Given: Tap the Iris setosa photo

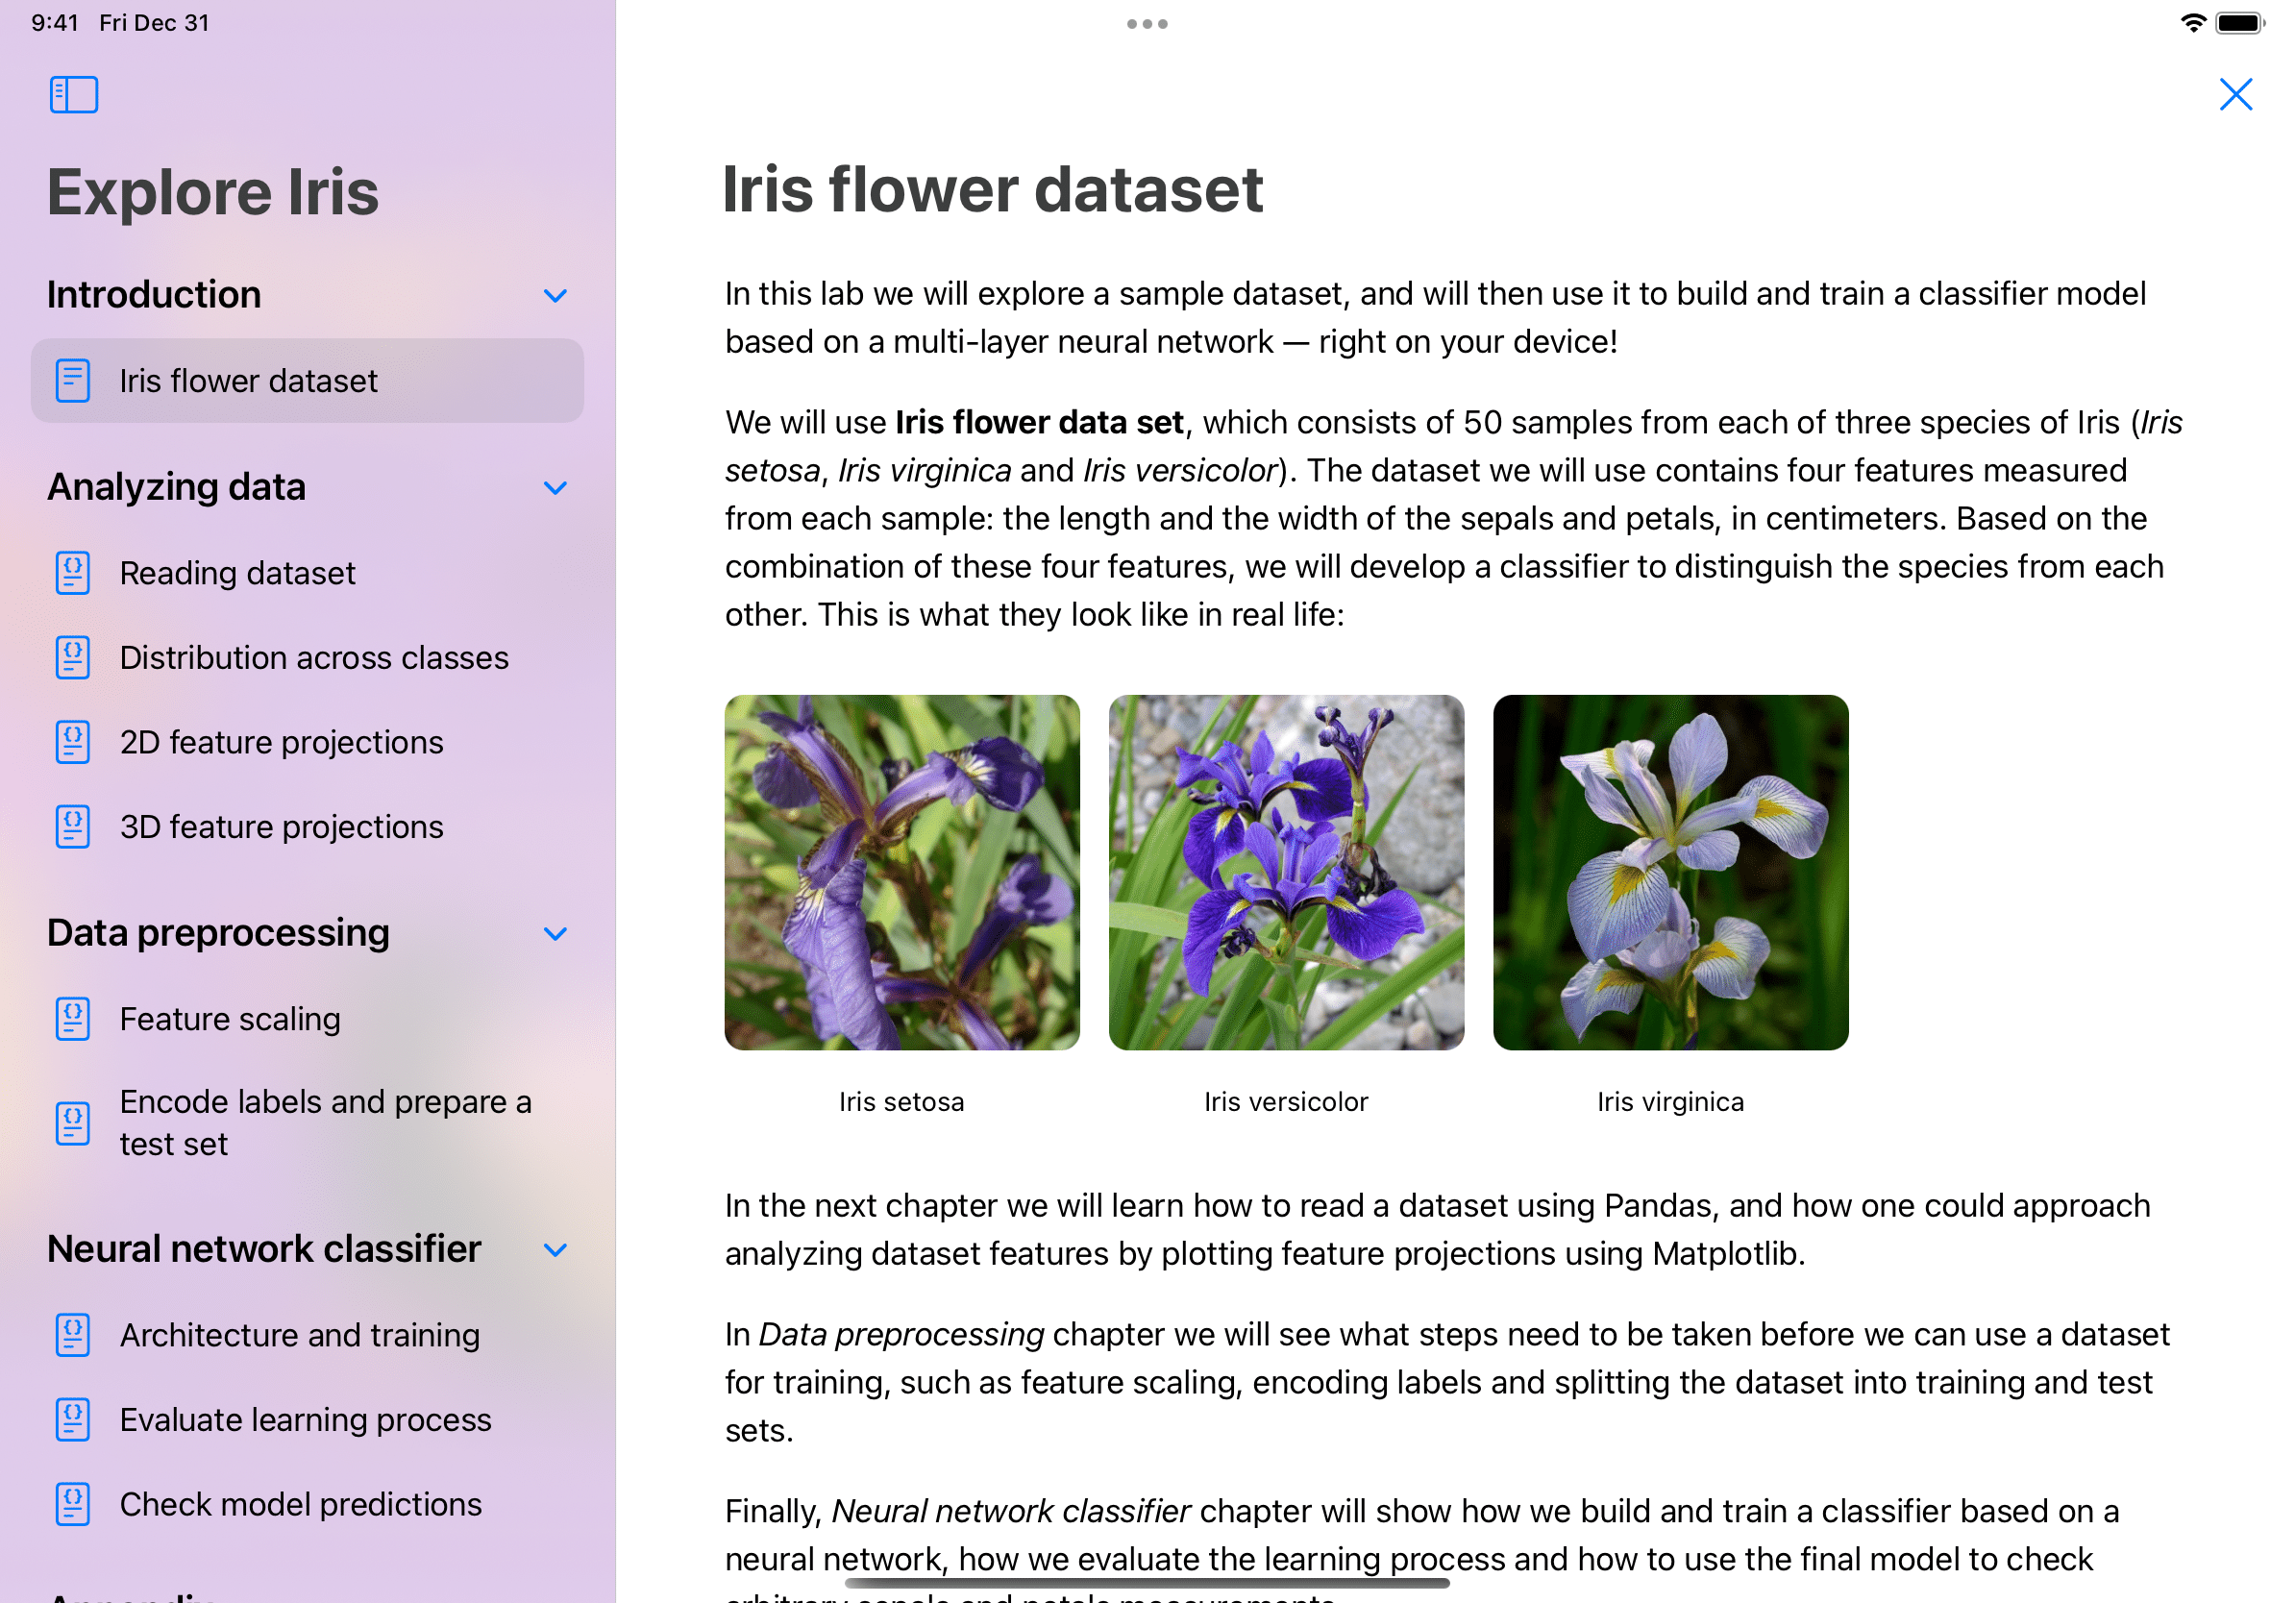Looking at the screenshot, I should (901, 872).
